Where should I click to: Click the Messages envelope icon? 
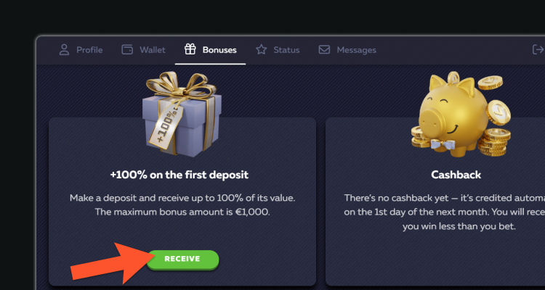coord(324,50)
